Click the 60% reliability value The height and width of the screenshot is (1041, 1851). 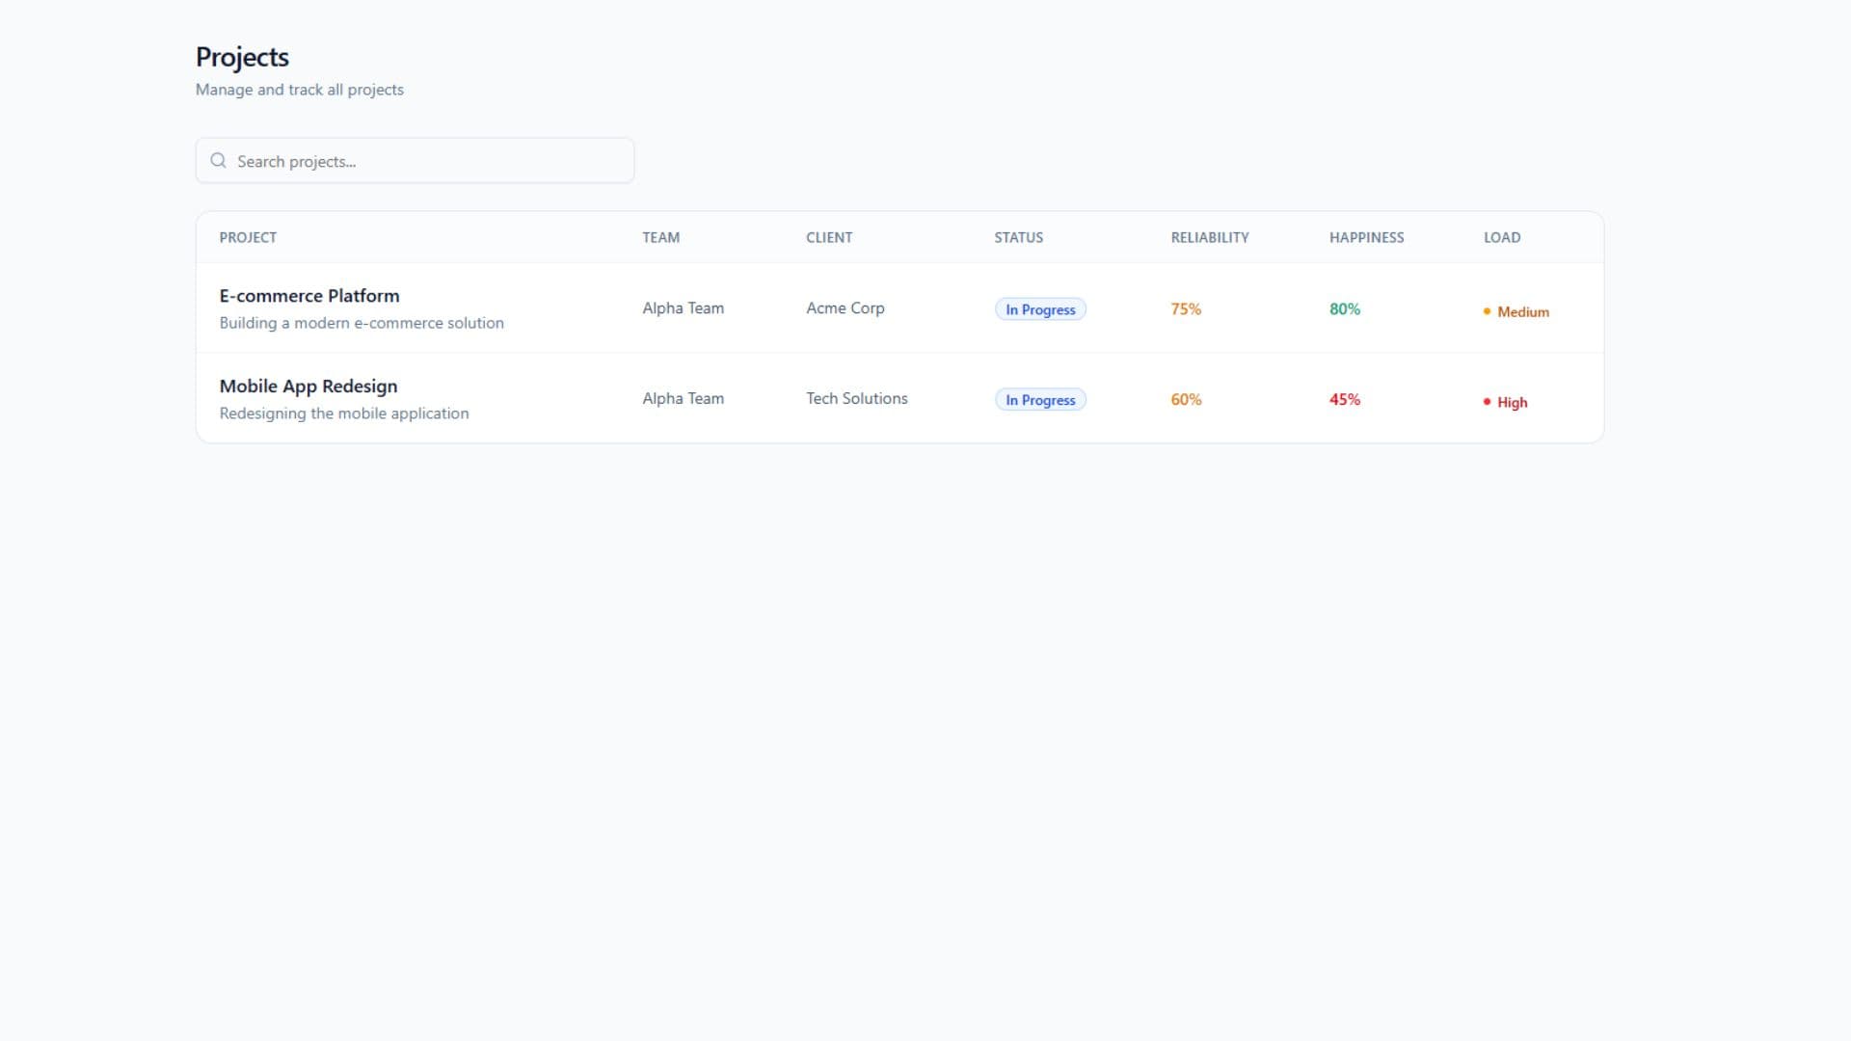(x=1186, y=400)
